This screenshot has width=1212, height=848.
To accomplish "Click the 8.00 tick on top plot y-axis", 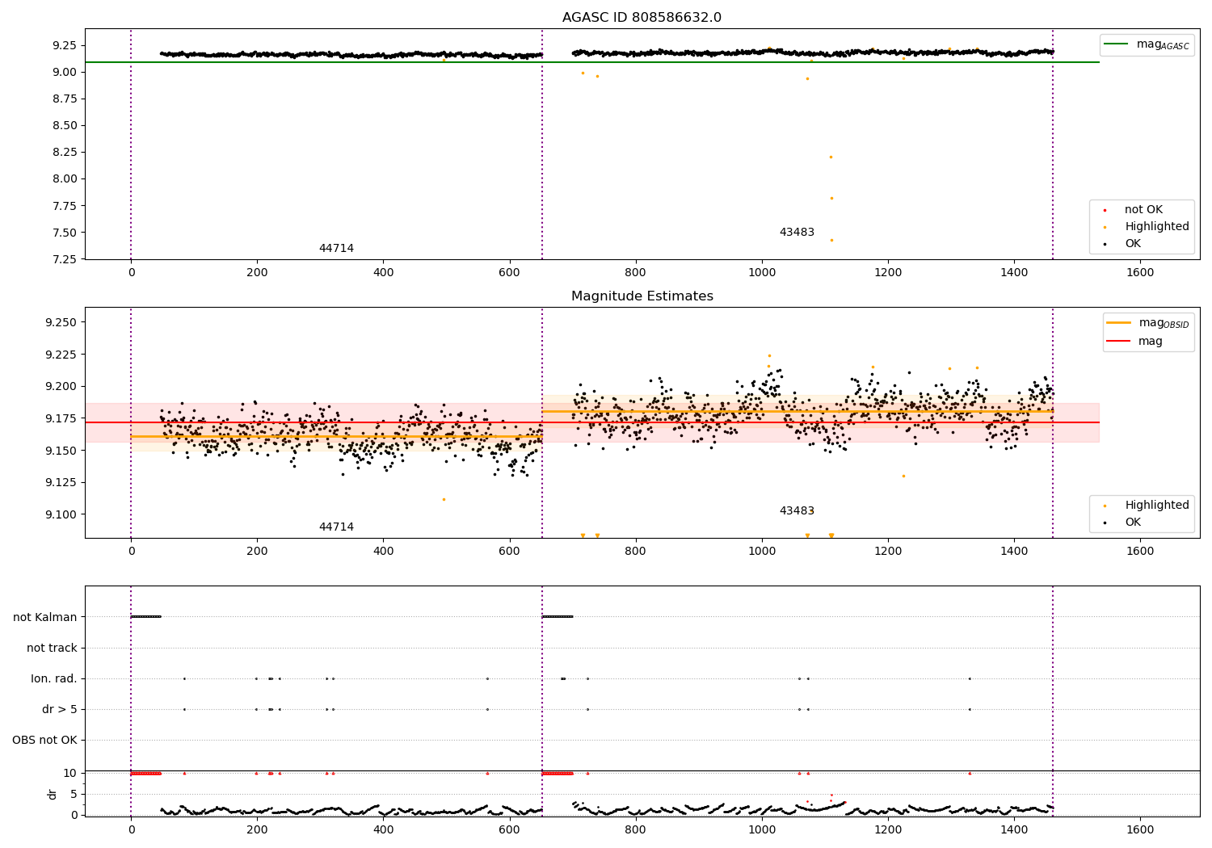I will click(x=64, y=178).
